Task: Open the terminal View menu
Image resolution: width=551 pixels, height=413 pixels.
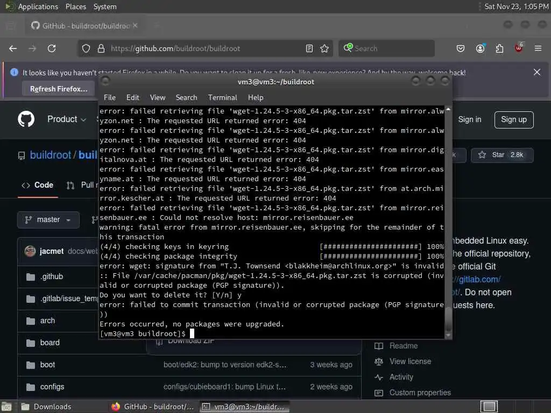Action: pyautogui.click(x=158, y=98)
